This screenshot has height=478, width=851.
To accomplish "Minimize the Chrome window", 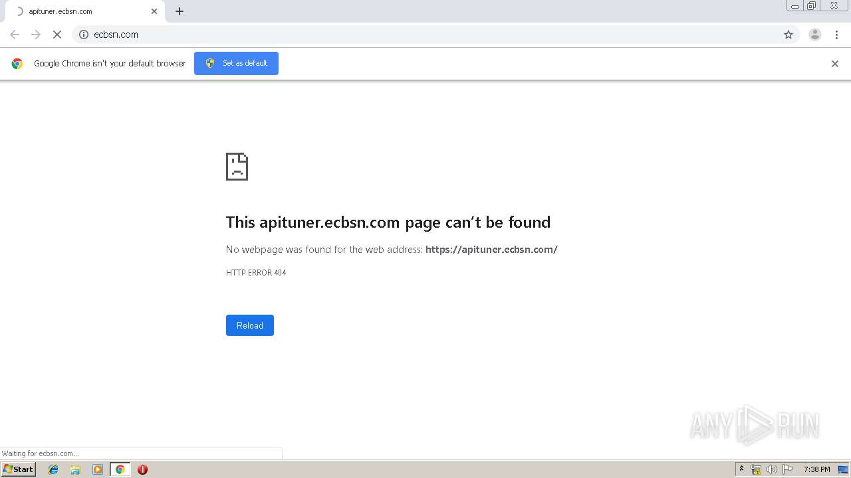I will [795, 6].
